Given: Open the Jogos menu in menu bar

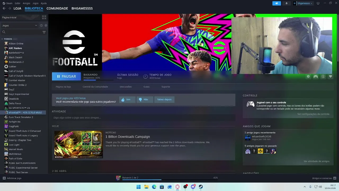Looking at the screenshot, I should (35, 3).
